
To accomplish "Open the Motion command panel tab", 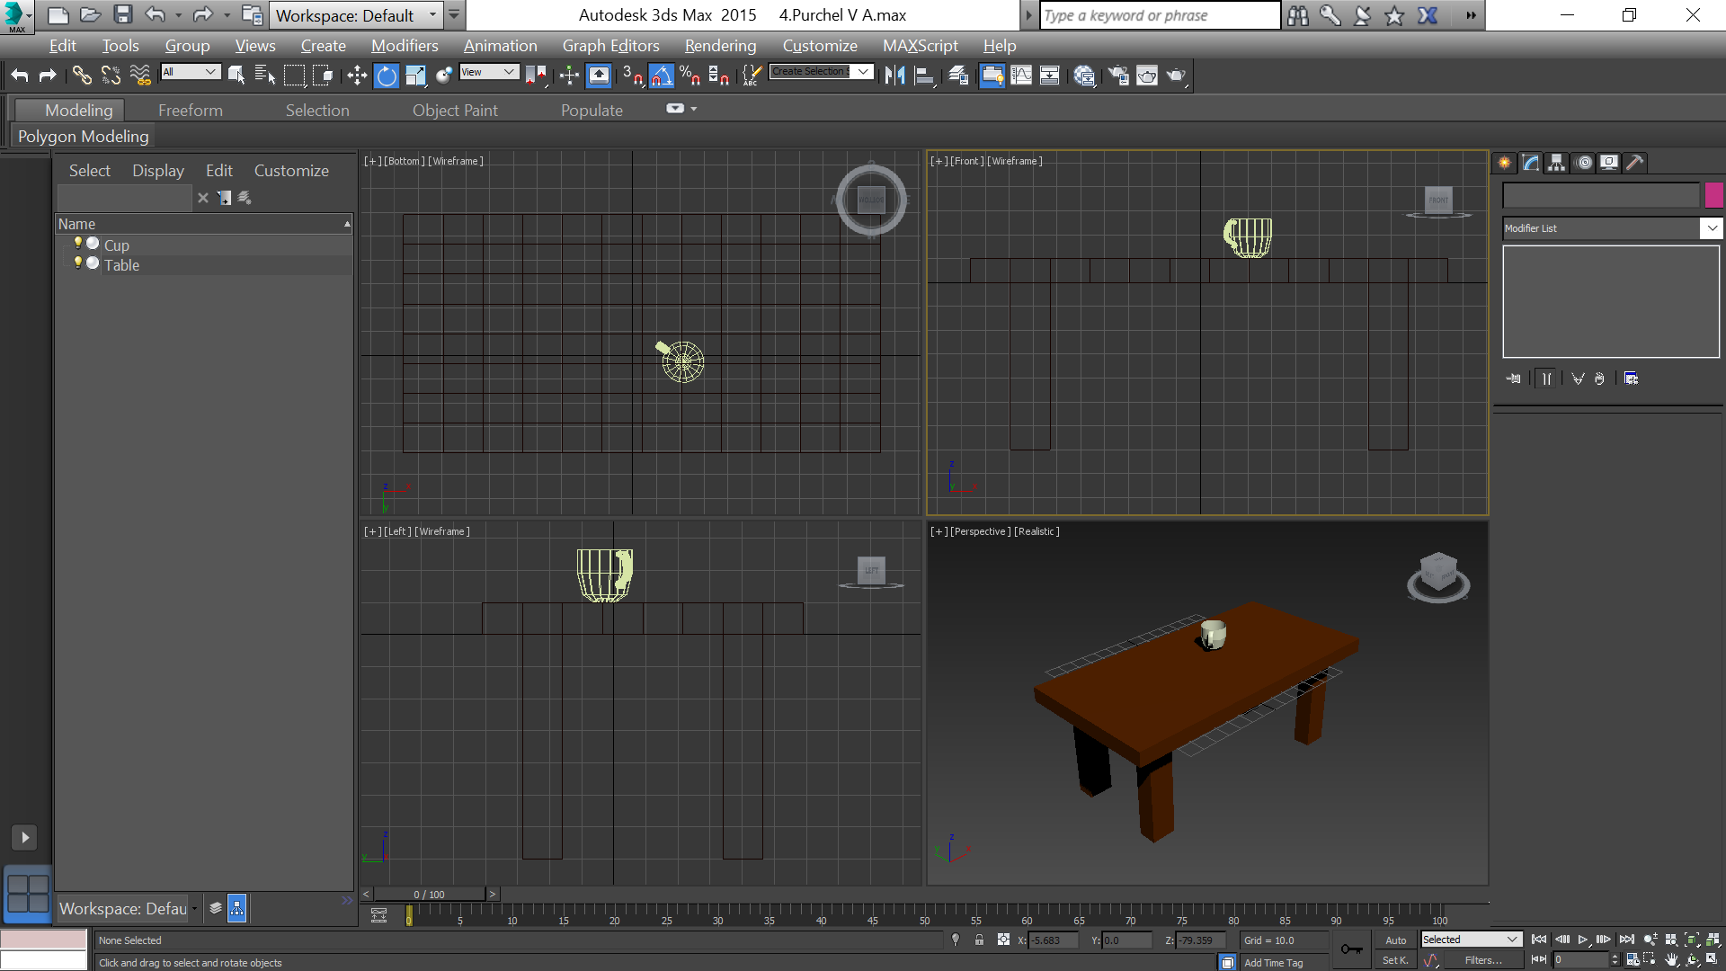I will 1584,163.
